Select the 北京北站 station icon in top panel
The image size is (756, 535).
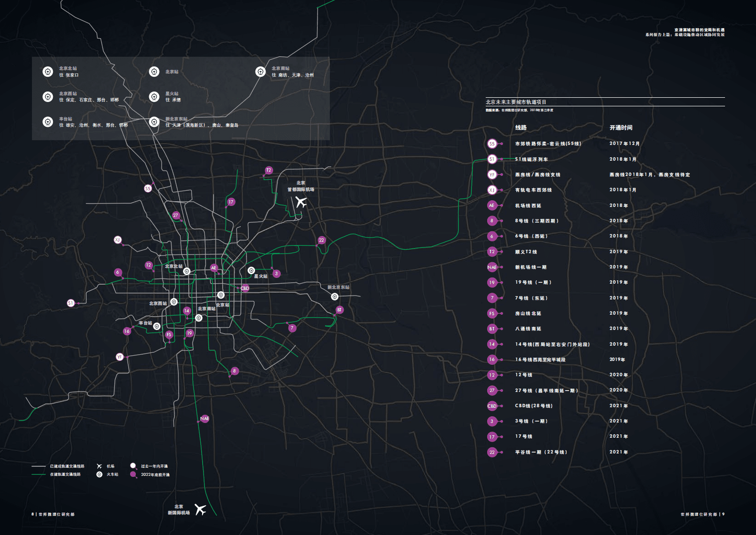pyautogui.click(x=48, y=72)
